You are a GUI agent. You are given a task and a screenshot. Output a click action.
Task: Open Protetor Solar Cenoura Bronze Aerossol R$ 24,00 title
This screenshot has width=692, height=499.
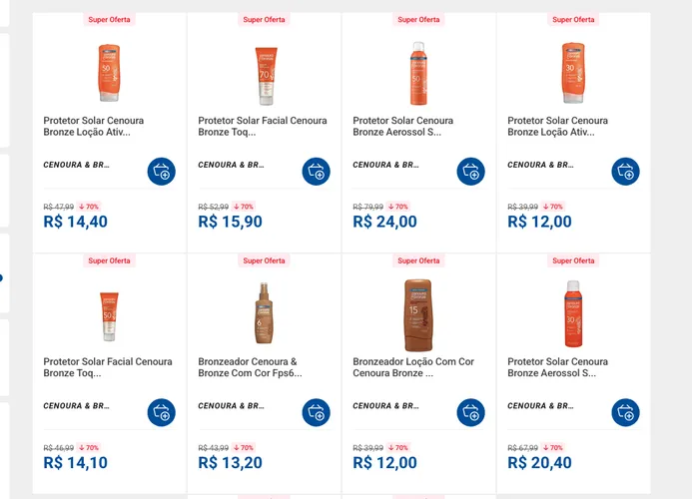pos(403,126)
